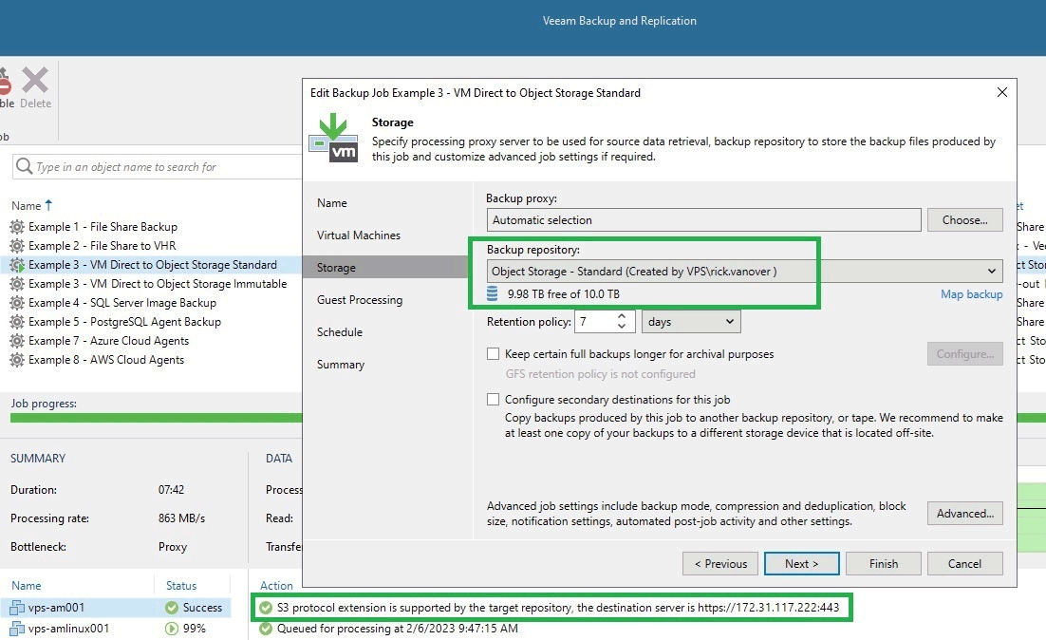The image size is (1046, 640).
Task: Open the retention days unit dropdown
Action: 691,322
